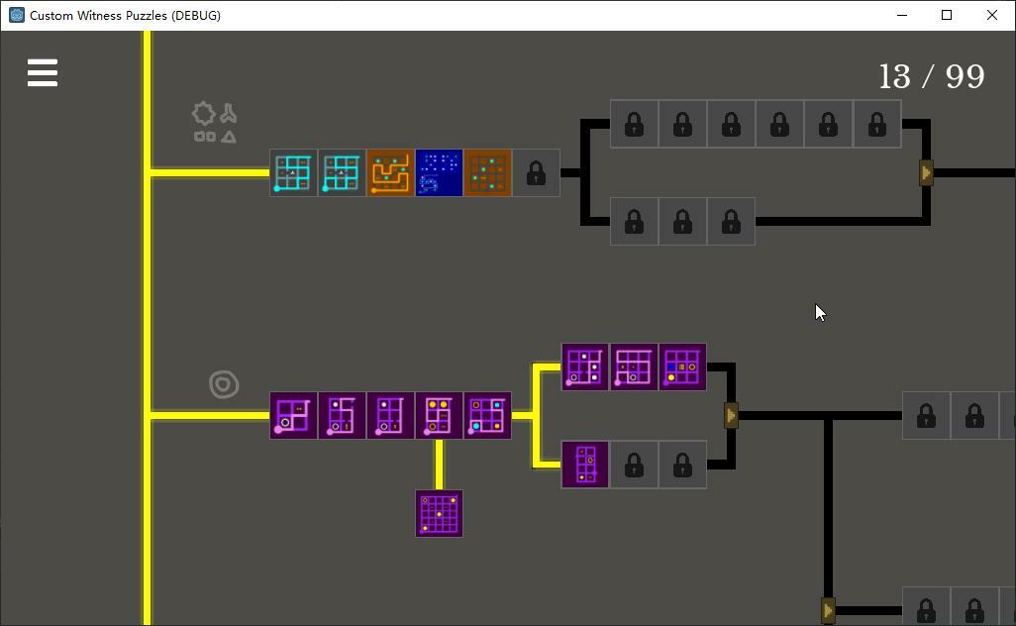Open the hamburger menu
This screenshot has width=1016, height=626.
click(x=43, y=72)
